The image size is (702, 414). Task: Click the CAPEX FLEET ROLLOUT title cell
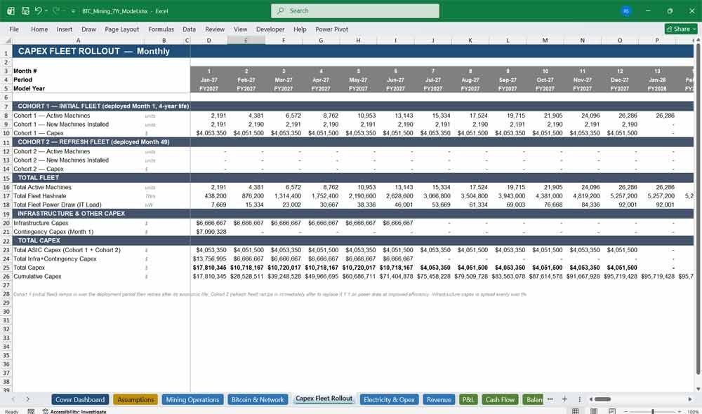click(94, 51)
